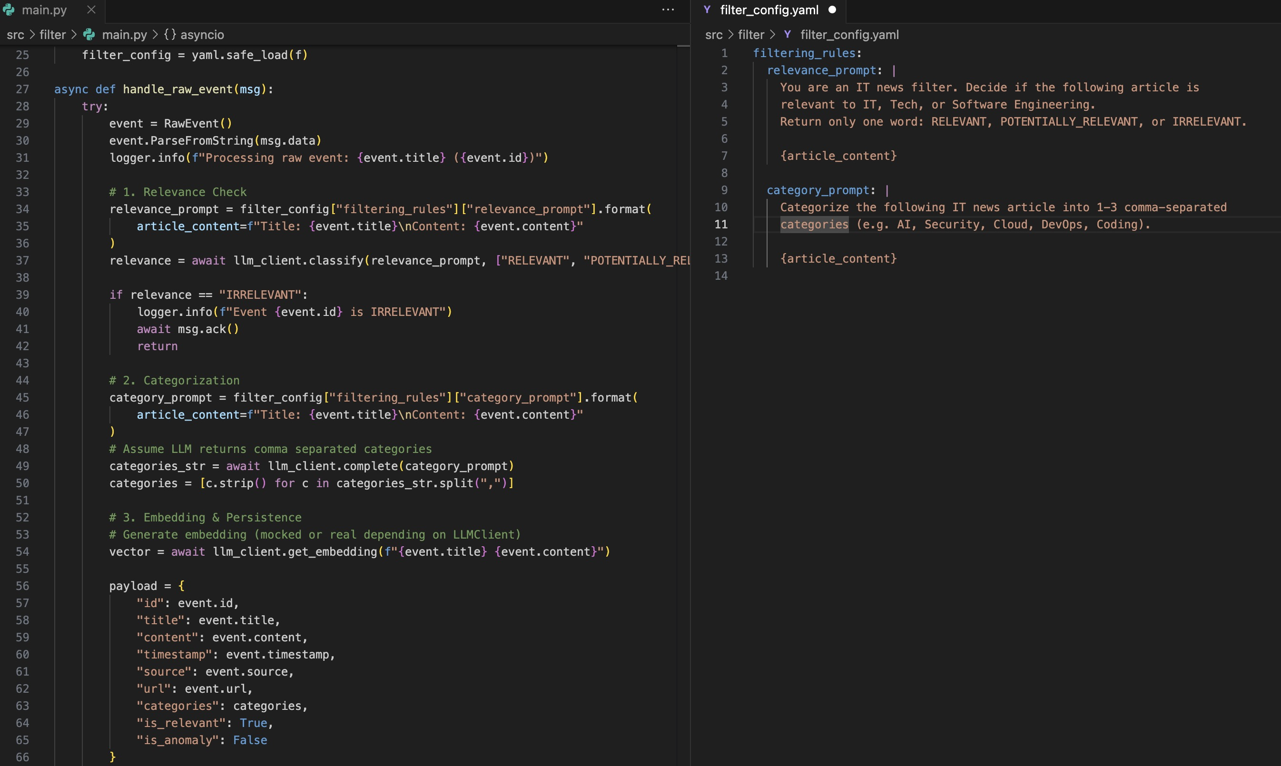This screenshot has height=766, width=1281.
Task: Click line number 39 in main.py gutter
Action: (22, 295)
